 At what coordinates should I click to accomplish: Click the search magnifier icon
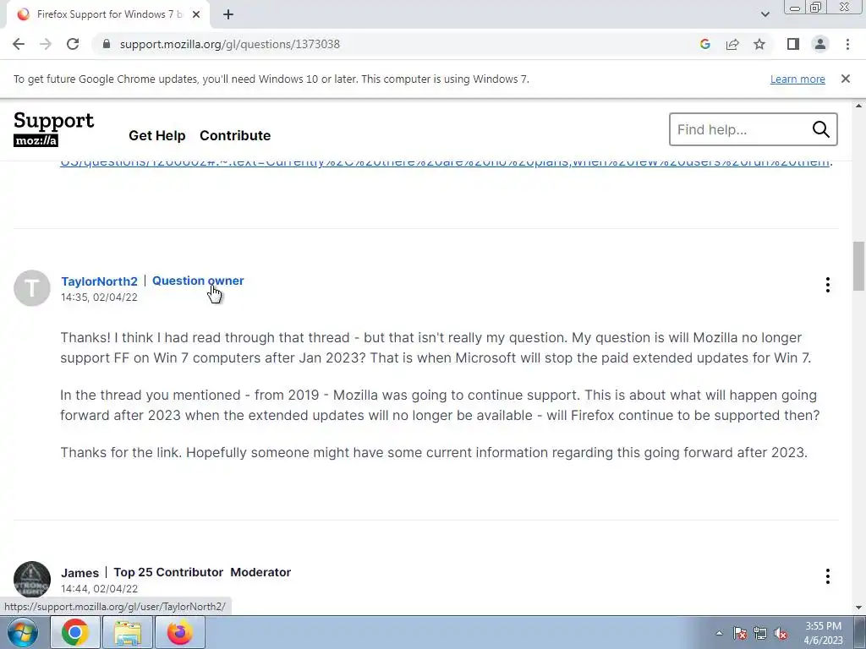(x=820, y=129)
